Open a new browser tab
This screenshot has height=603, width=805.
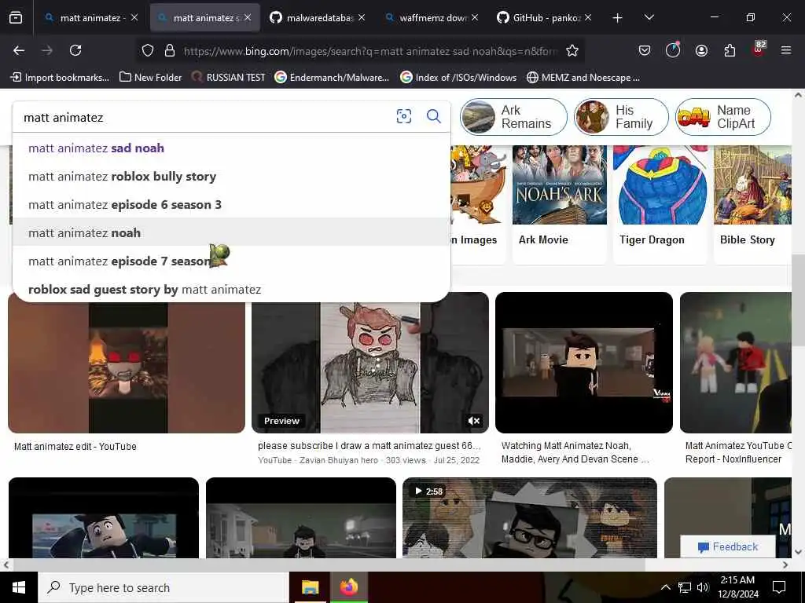[618, 18]
